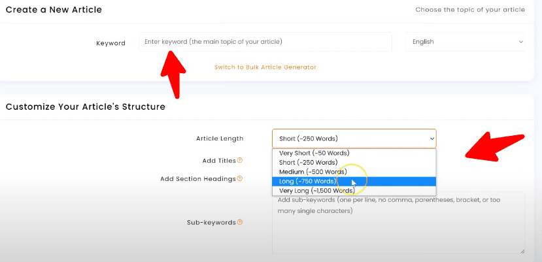Viewport: 542px width, 262px height.
Task: Click the Add Titles label text
Action: tap(218, 160)
